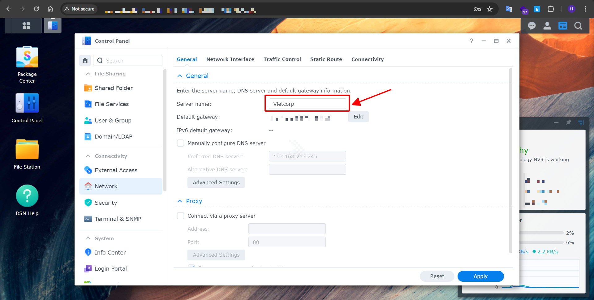This screenshot has height=300, width=594.
Task: Enable Manually configure DNS server checkbox
Action: (x=180, y=143)
